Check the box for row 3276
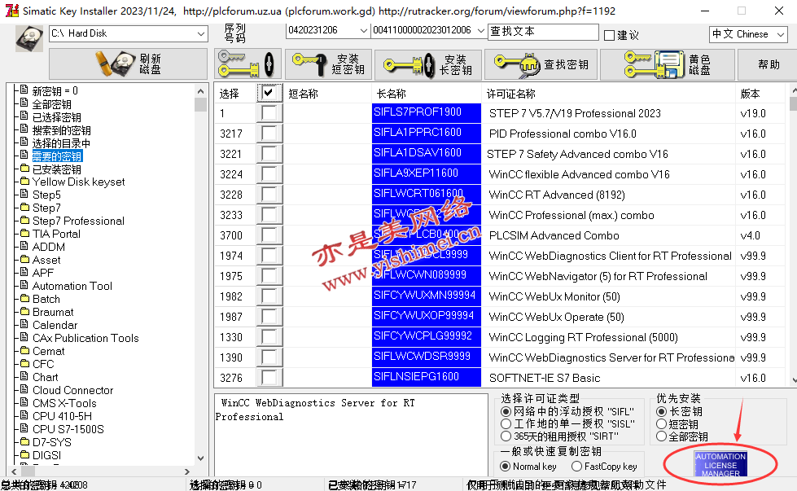This screenshot has height=491, width=797. pos(269,377)
